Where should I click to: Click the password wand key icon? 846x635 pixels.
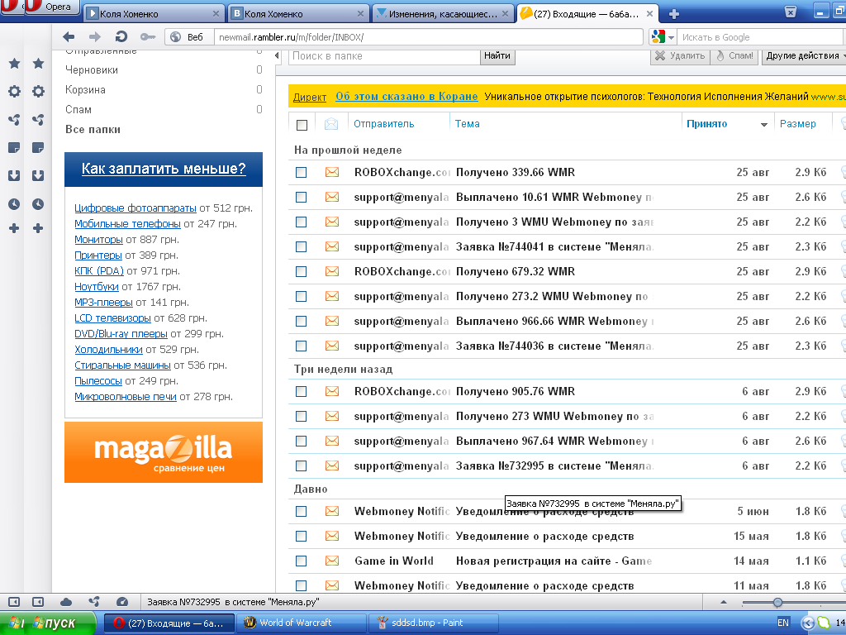click(x=147, y=36)
